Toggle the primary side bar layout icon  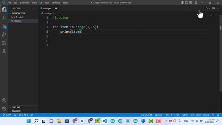183,3
